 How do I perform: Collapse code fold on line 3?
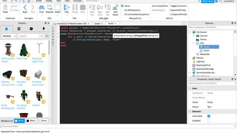pyautogui.click(x=58, y=34)
